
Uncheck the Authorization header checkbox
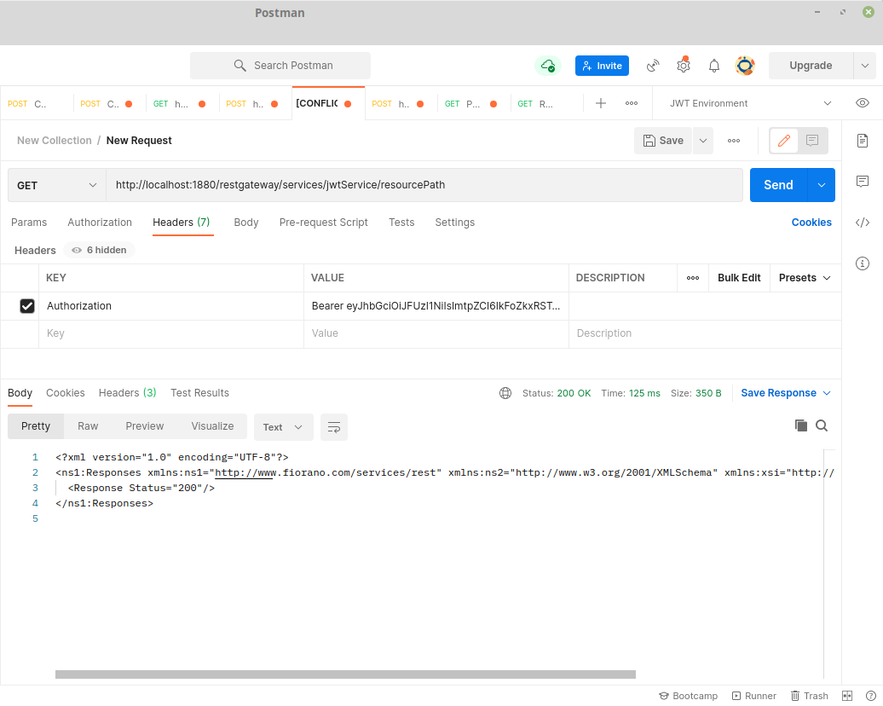click(x=27, y=306)
